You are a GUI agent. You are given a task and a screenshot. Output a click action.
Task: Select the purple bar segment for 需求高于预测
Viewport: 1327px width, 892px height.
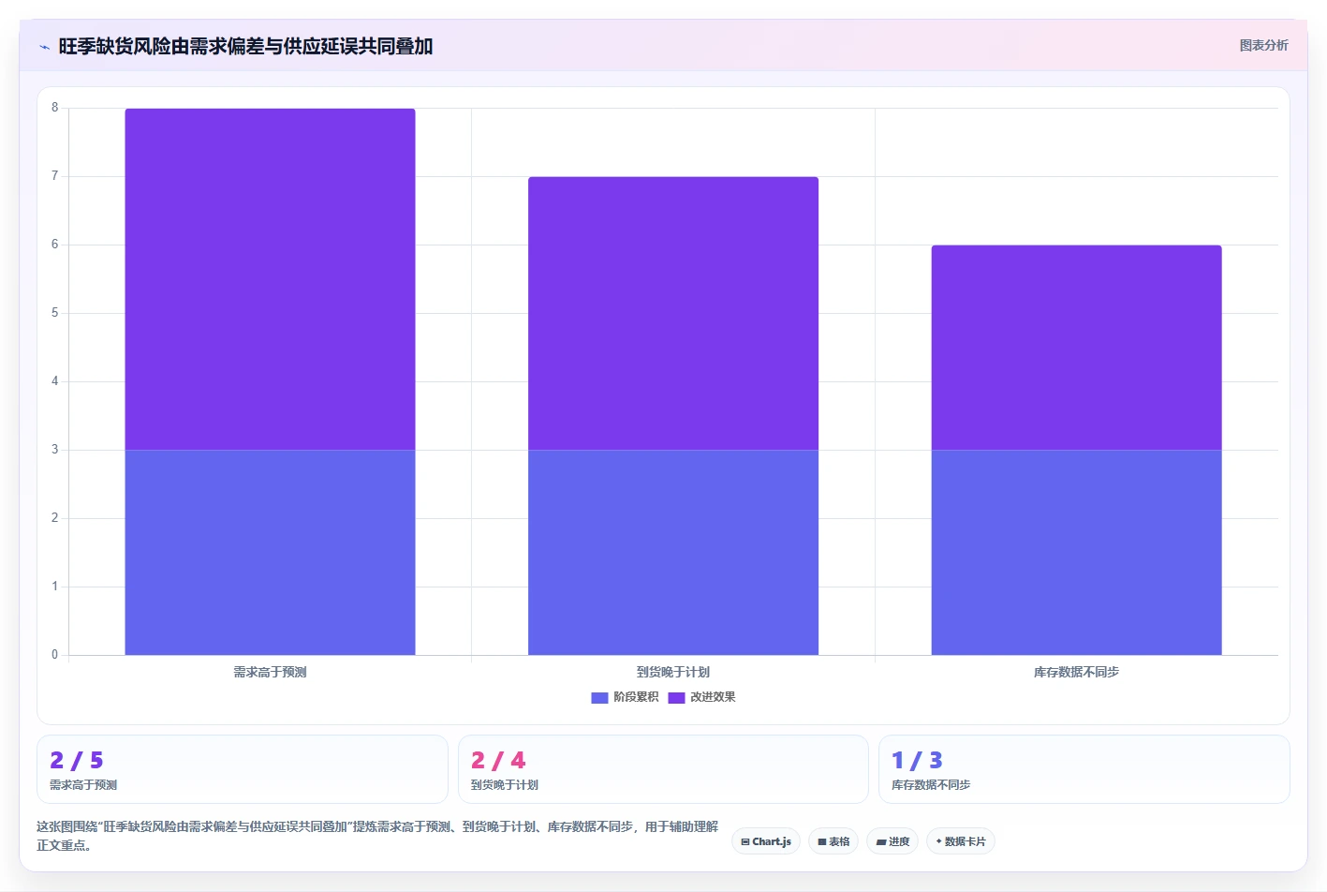(x=270, y=279)
